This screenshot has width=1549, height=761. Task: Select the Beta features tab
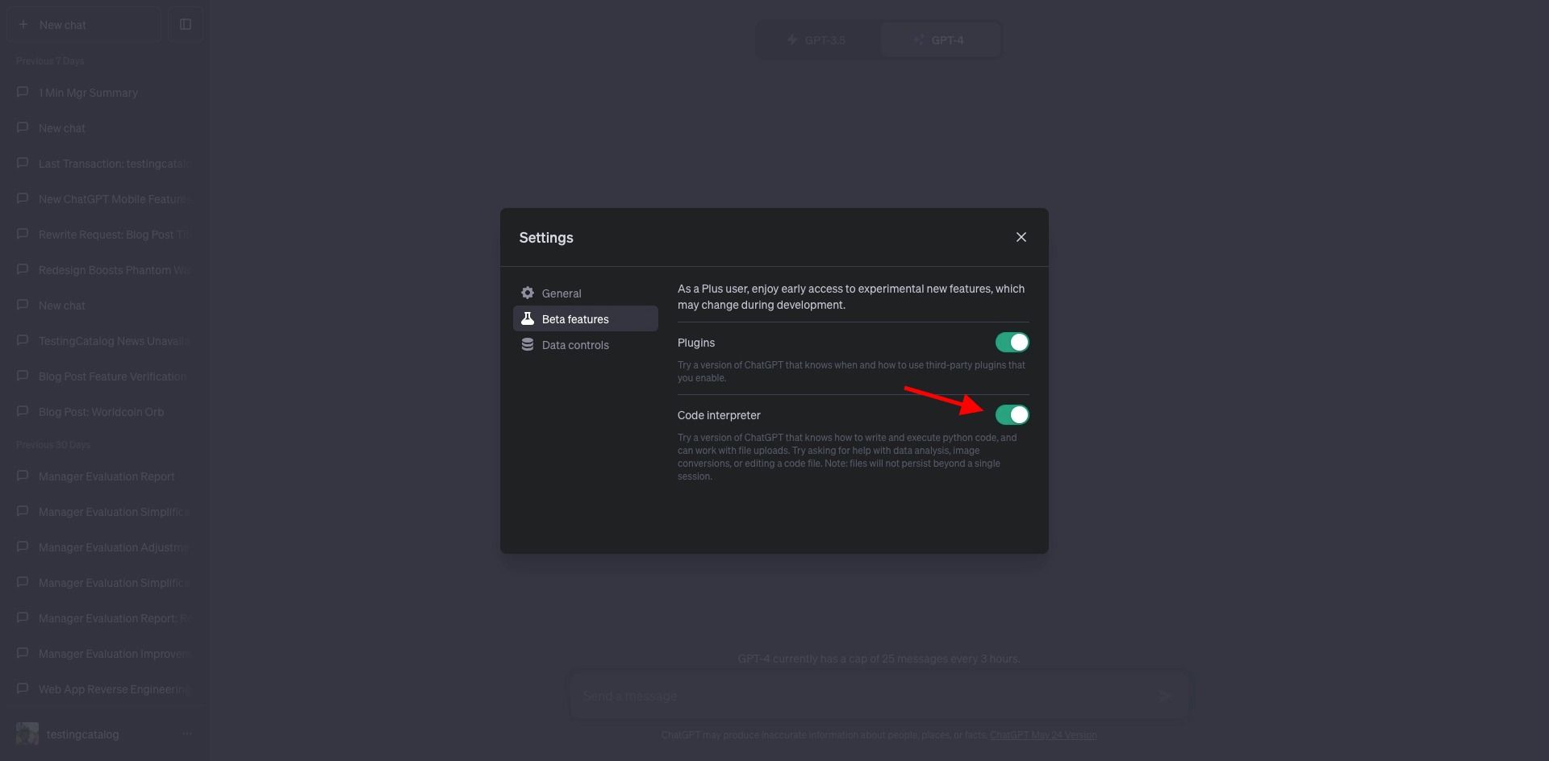pos(586,319)
